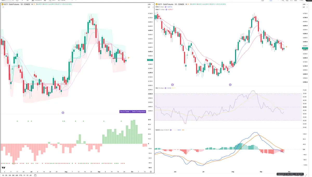
Task: Click the purple event marker near June on right chart
Action: point(173,85)
